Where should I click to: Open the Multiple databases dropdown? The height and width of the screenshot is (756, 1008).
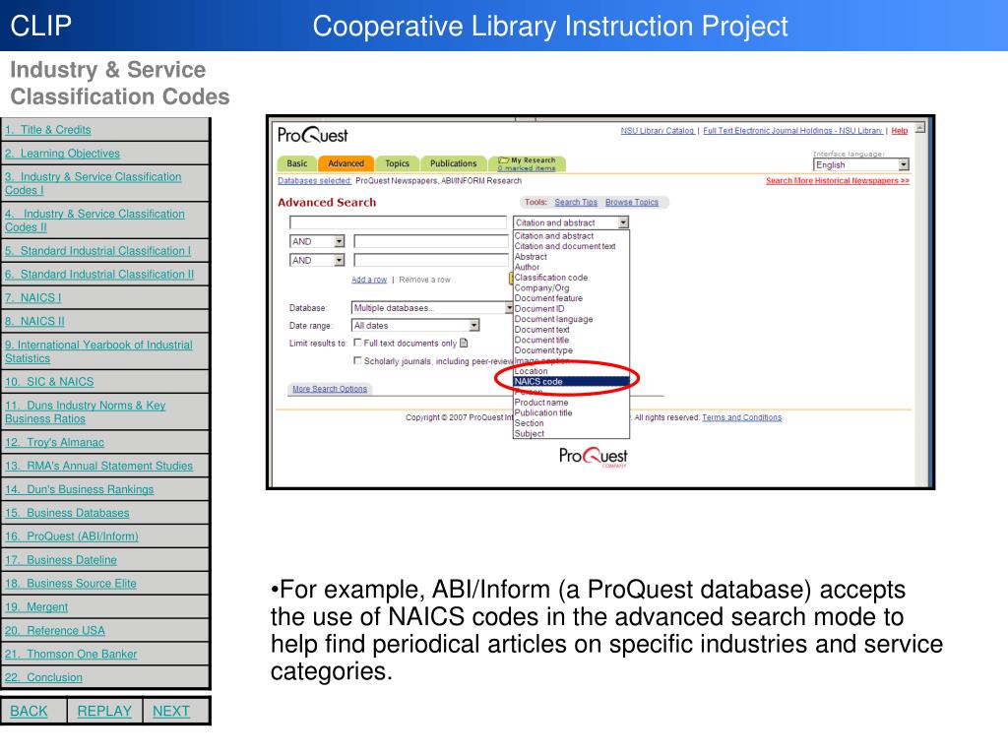[432, 308]
